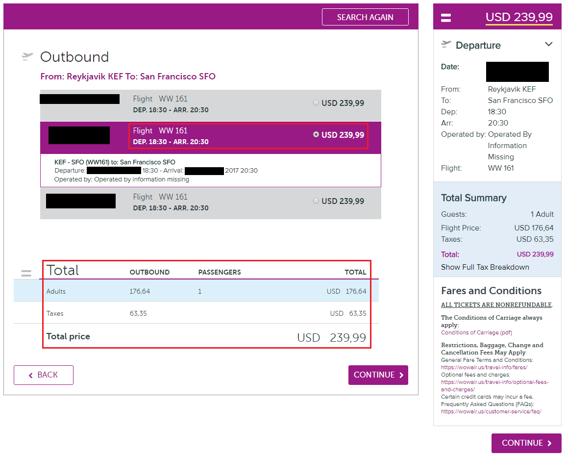The width and height of the screenshot is (566, 456).
Task: Click the equals icon next to Total table
Action: [x=26, y=273]
